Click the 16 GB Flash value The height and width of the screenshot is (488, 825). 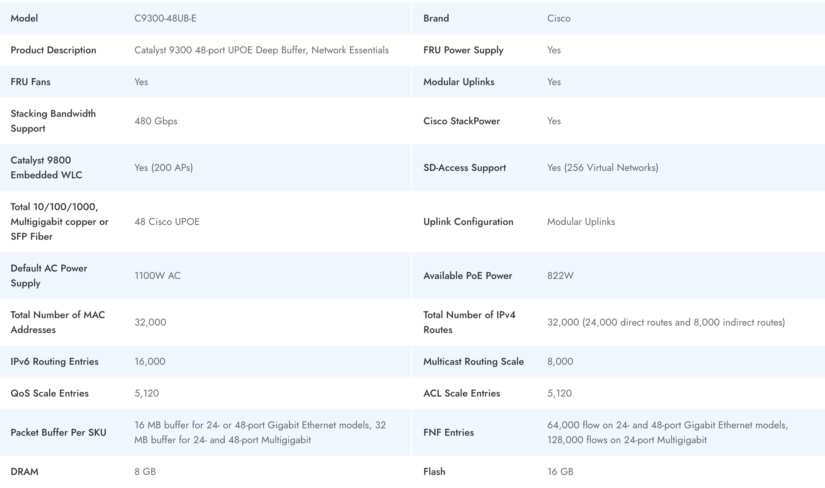click(x=560, y=472)
